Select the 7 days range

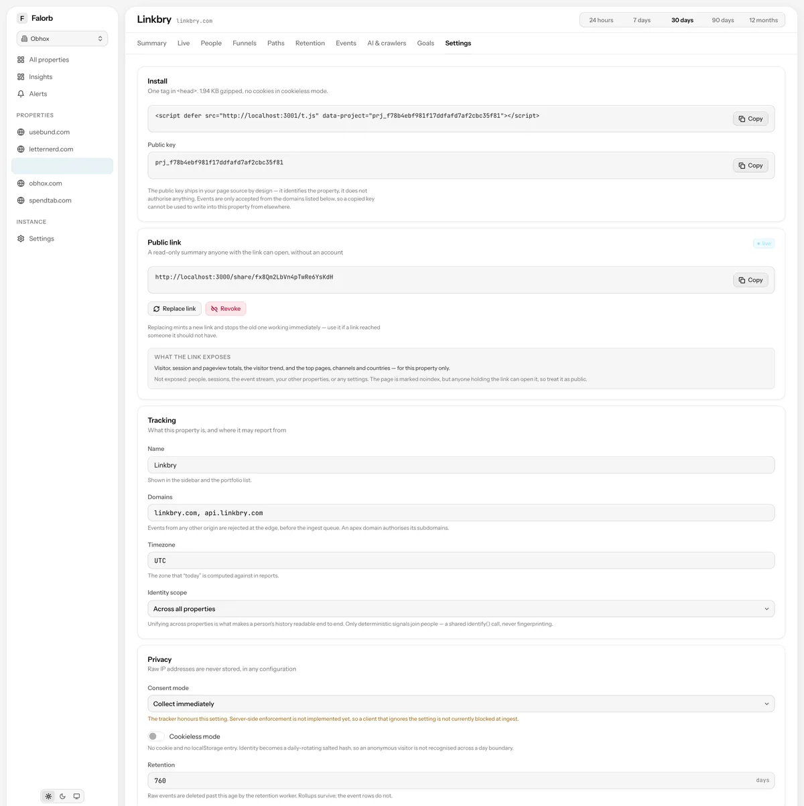point(642,20)
